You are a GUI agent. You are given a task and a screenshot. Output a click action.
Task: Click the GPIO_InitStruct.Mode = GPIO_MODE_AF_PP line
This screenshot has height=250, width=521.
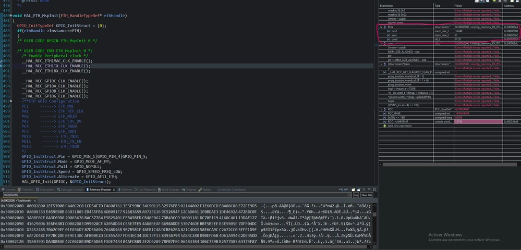tap(66, 161)
